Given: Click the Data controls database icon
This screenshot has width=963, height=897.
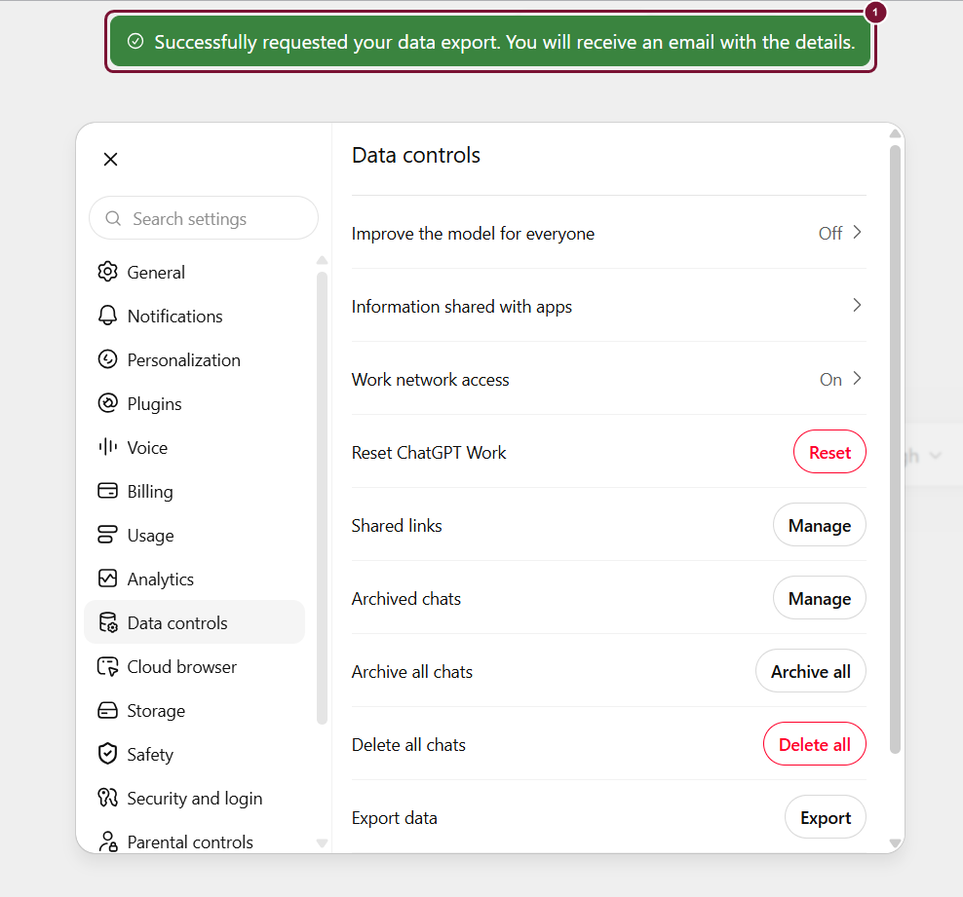Looking at the screenshot, I should click(x=107, y=622).
